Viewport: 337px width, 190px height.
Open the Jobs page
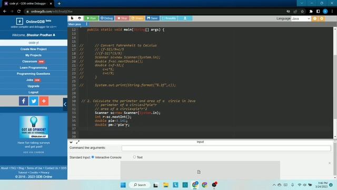point(29,80)
